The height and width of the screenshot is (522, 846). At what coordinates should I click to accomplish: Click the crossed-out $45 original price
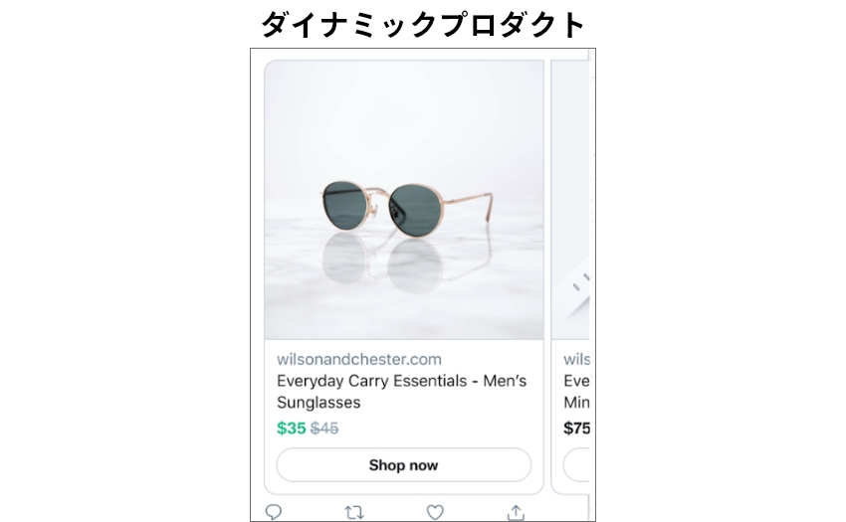(x=324, y=429)
